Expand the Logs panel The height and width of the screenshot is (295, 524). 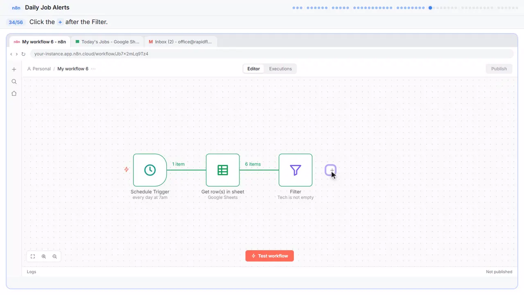(x=32, y=272)
